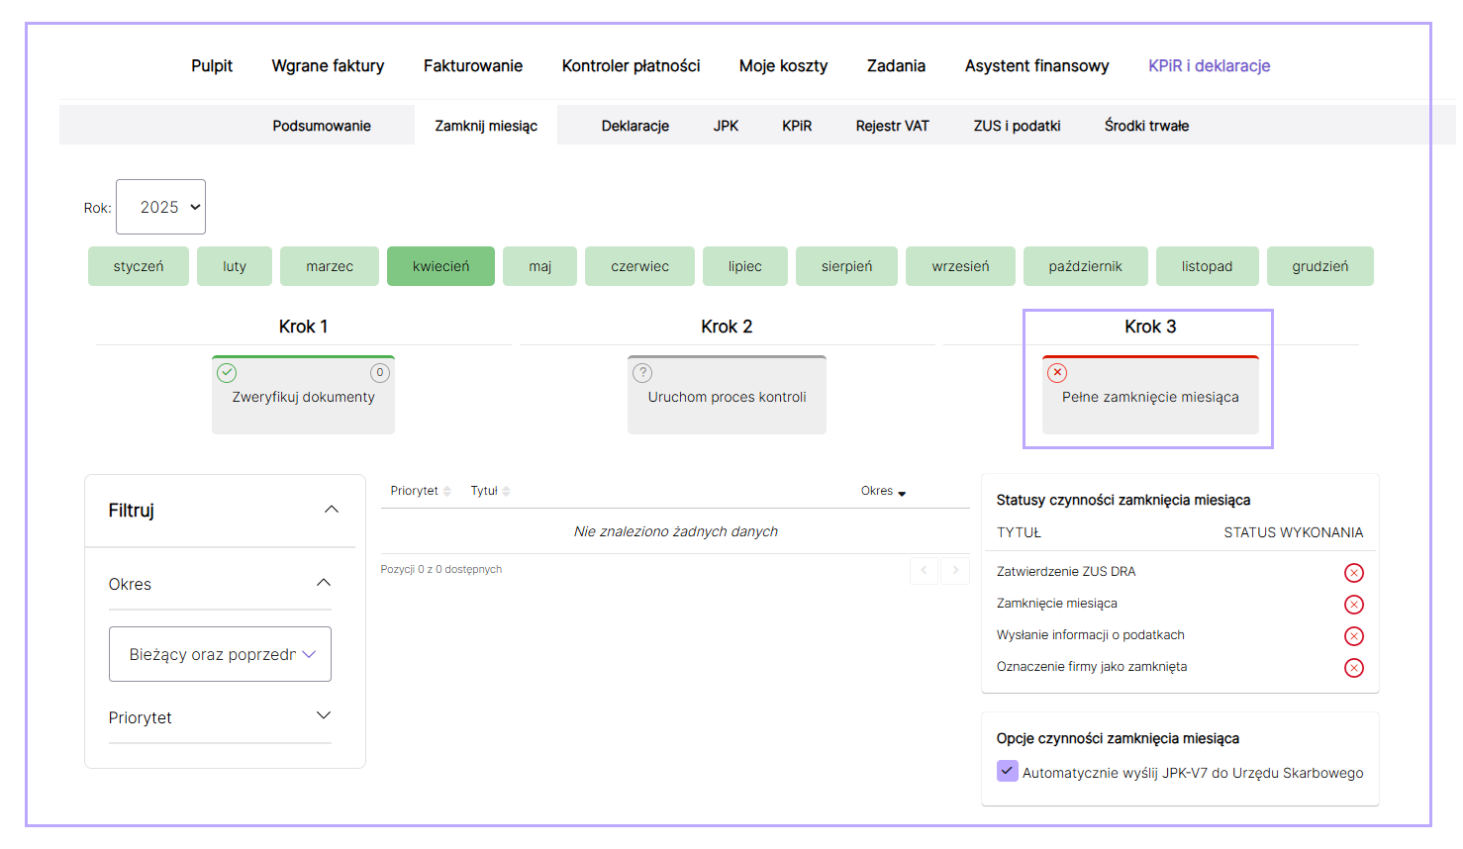This screenshot has width=1463, height=849.
Task: Click red X icon in Krok 3 card
Action: [1057, 373]
